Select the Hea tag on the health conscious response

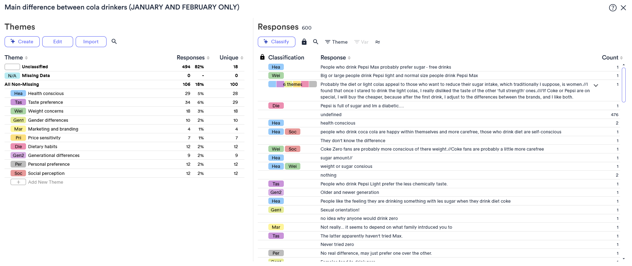pos(276,123)
